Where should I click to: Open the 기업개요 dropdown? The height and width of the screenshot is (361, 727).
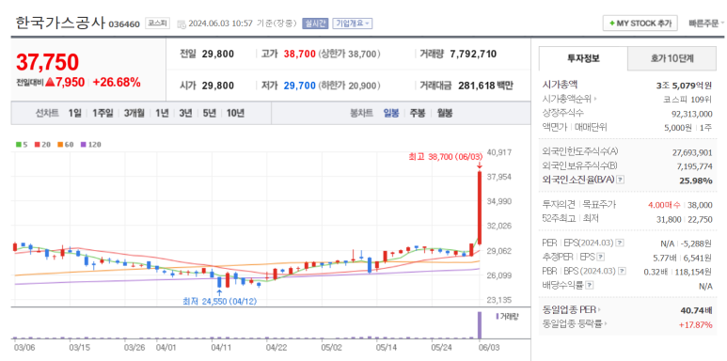point(353,24)
